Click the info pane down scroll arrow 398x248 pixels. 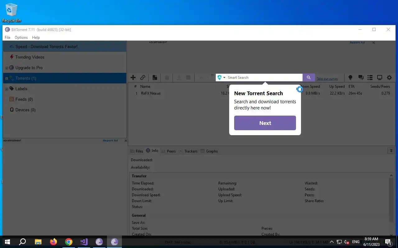click(x=391, y=235)
